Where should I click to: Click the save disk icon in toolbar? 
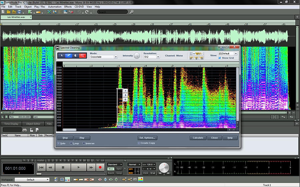(x=19, y=12)
